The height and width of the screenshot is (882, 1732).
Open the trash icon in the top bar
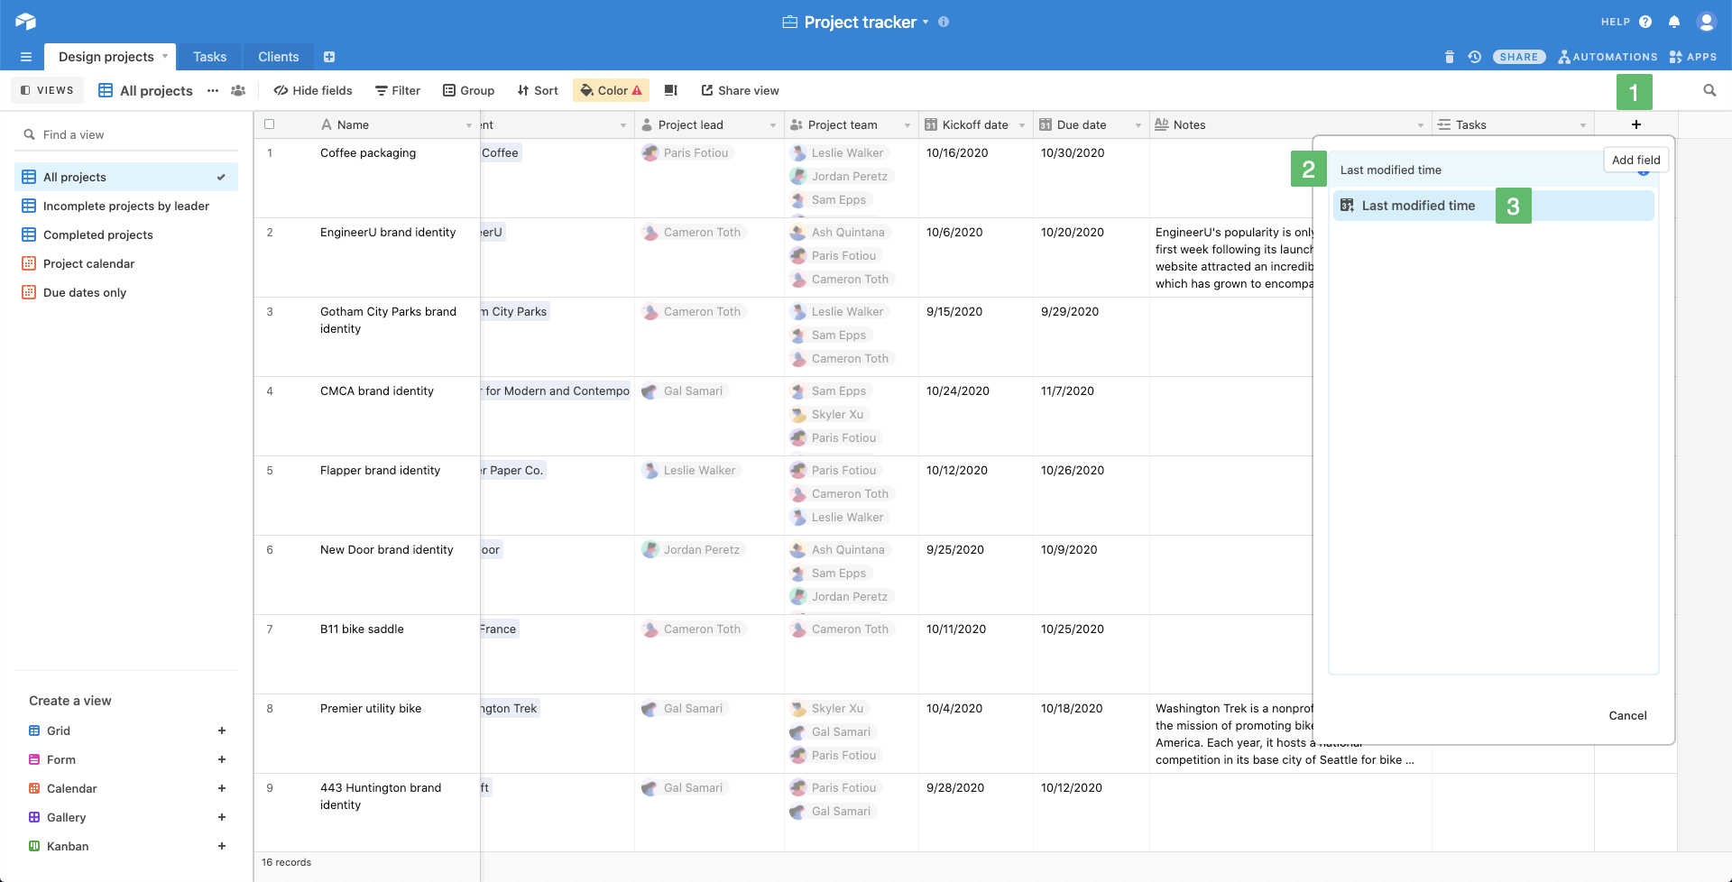1450,57
